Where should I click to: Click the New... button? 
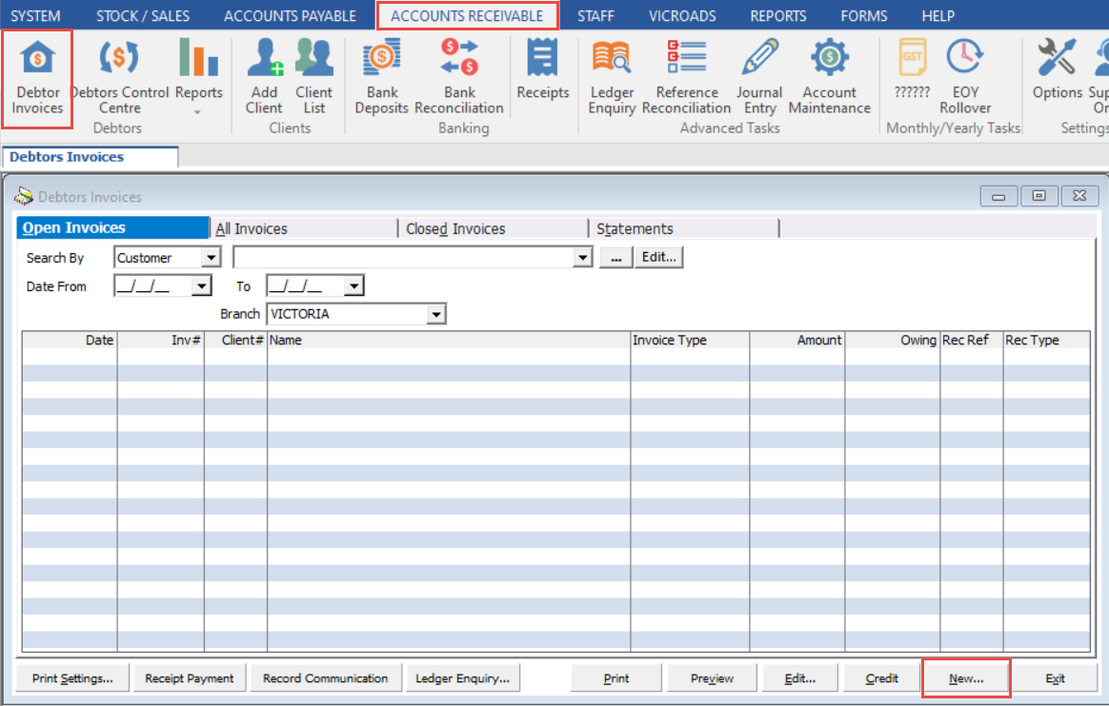[966, 678]
